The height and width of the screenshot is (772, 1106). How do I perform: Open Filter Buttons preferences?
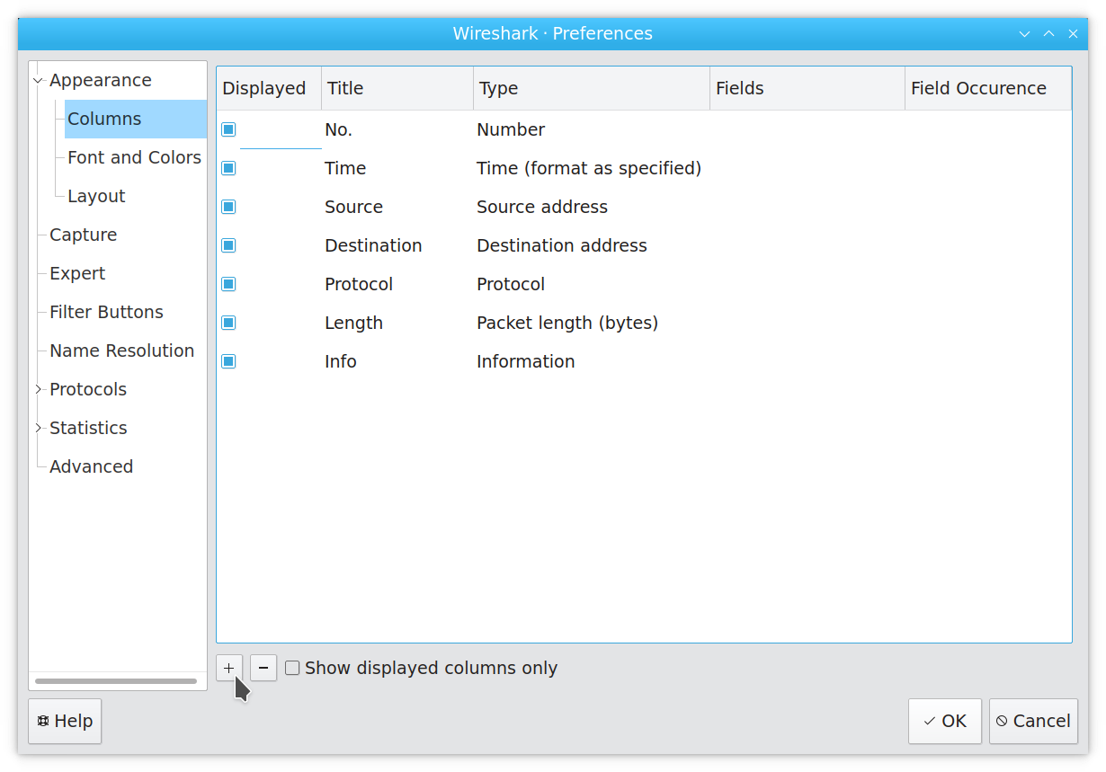(x=106, y=312)
